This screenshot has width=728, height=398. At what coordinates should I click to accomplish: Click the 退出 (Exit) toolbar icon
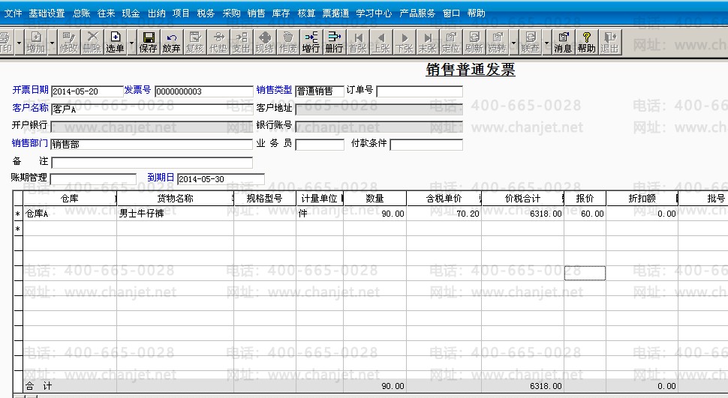tap(609, 42)
